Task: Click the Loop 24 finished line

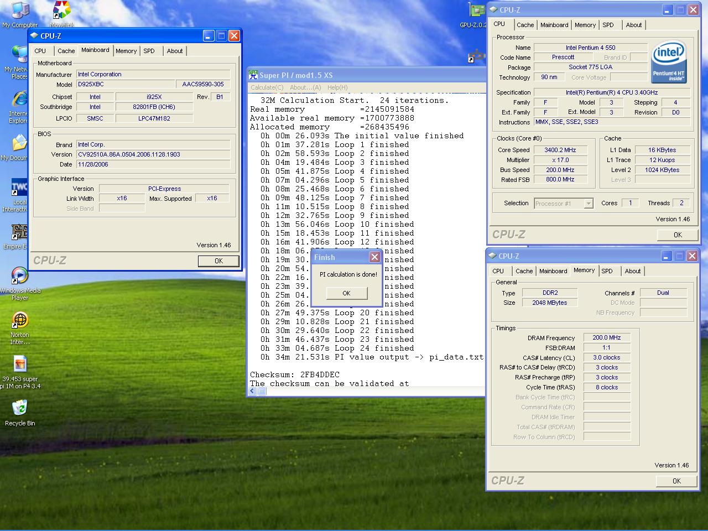Action: (x=337, y=348)
